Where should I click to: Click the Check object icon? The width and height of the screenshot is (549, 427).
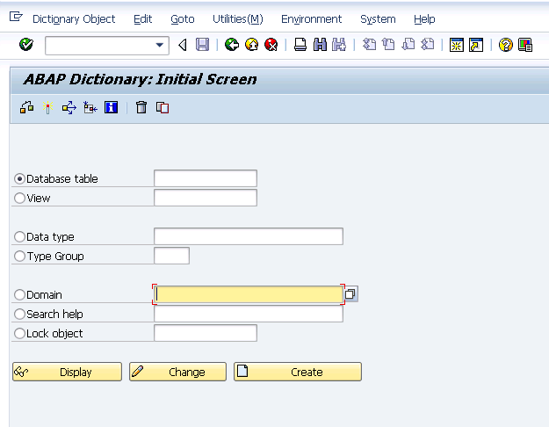pos(26,107)
